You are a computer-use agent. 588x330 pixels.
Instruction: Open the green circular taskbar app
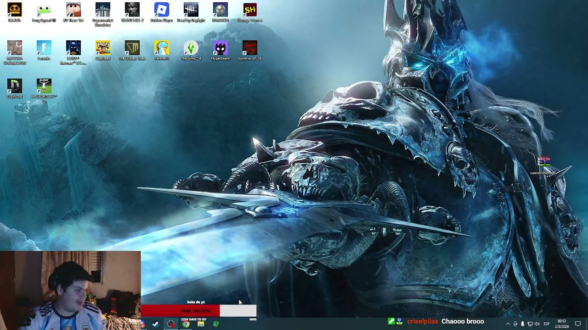pos(216,324)
